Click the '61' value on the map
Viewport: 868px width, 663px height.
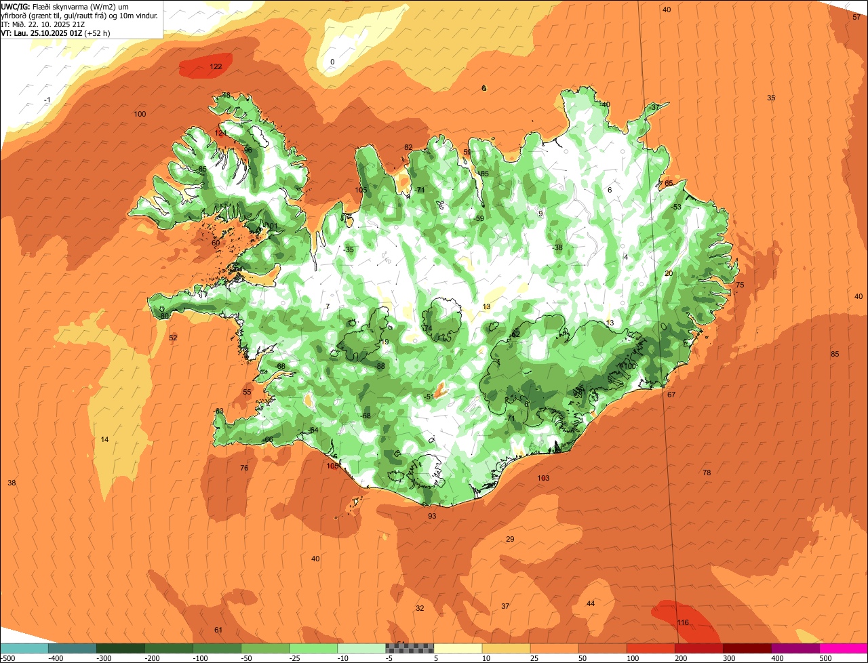point(218,630)
